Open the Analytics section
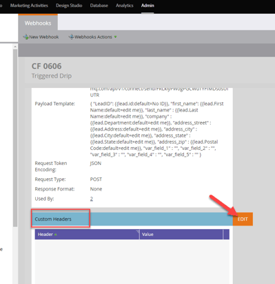This screenshot has width=275, height=284. [x=125, y=6]
